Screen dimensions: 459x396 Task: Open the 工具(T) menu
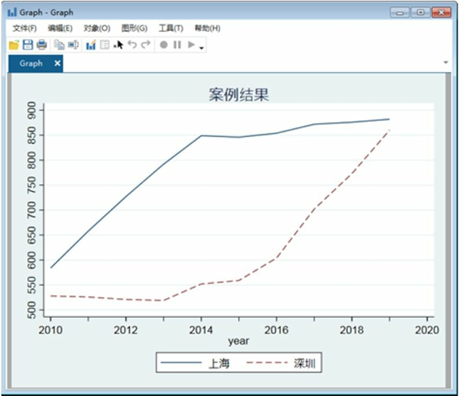pyautogui.click(x=171, y=28)
